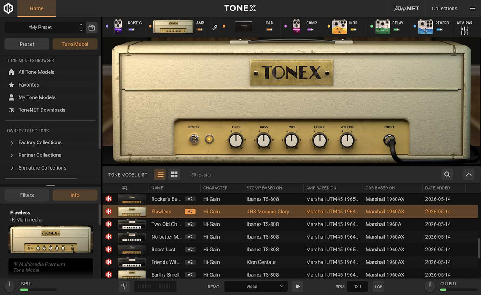The height and width of the screenshot is (295, 481).
Task: Open the ToneNET tab
Action: pyautogui.click(x=406, y=8)
